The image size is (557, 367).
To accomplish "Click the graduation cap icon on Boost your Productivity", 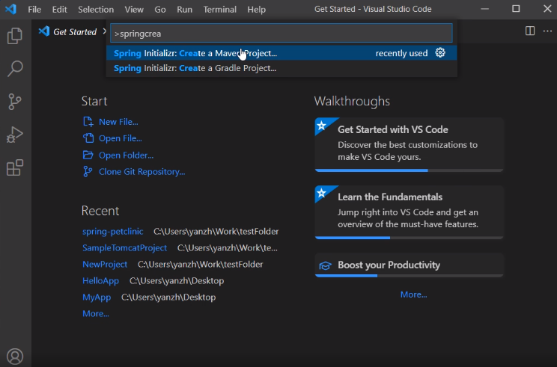I will click(325, 265).
